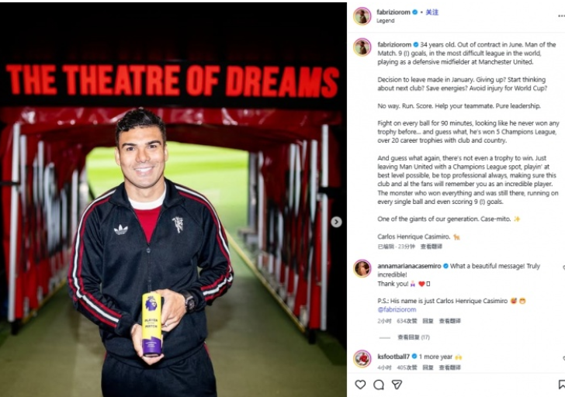Open the fabriziorom username in caption
Screen dimensions: 565x397
pyautogui.click(x=394, y=45)
